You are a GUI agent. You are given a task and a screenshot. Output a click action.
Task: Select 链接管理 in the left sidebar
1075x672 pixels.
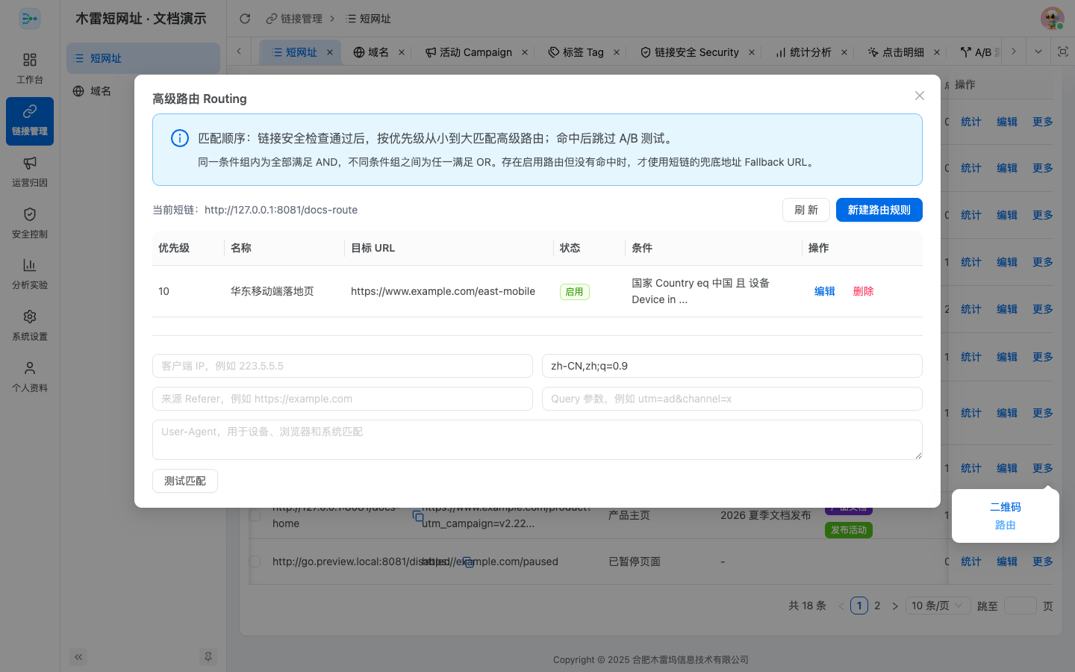30,120
